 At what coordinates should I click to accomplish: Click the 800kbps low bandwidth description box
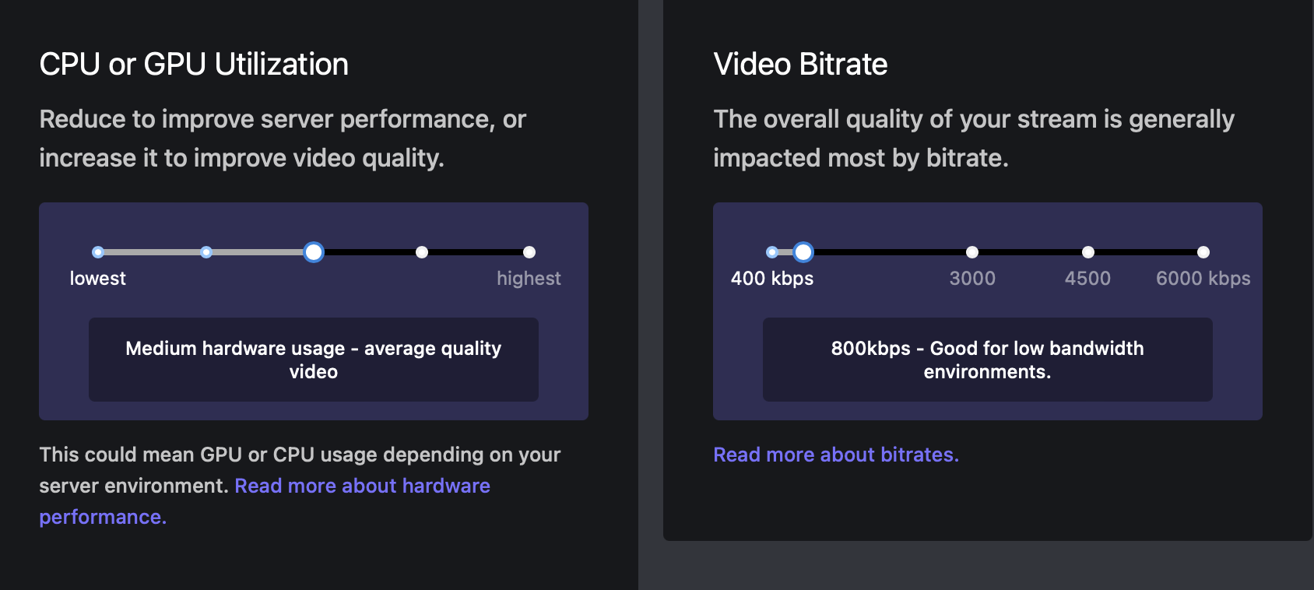987,359
